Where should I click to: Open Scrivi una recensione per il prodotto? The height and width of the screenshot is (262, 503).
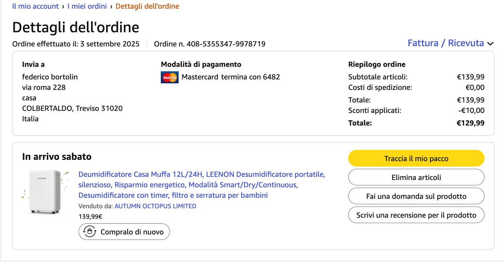(x=416, y=215)
